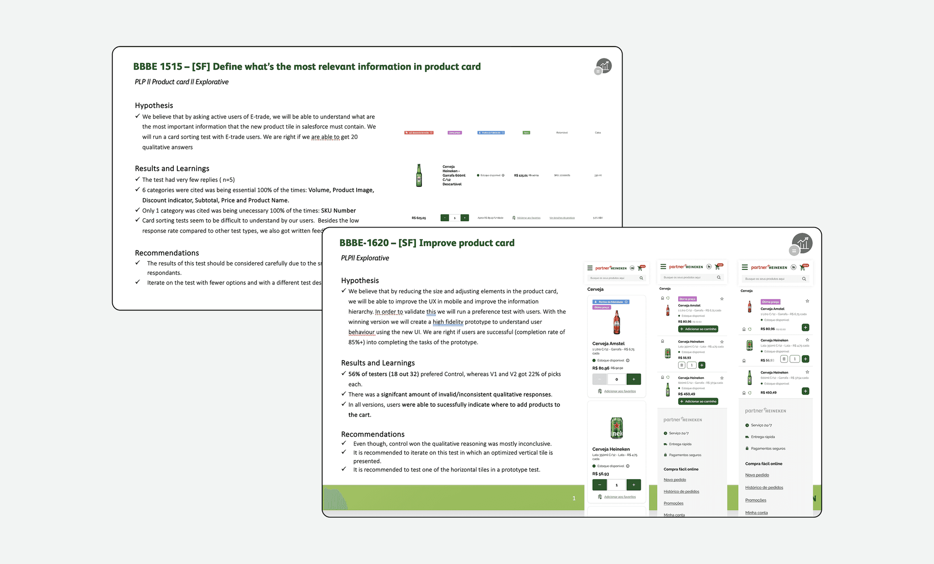Open the cart in left phone mockup
This screenshot has height=564, width=934.
[x=641, y=268]
